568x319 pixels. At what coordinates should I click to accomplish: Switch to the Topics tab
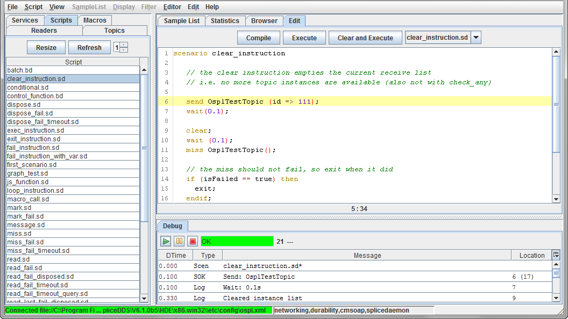(x=115, y=31)
